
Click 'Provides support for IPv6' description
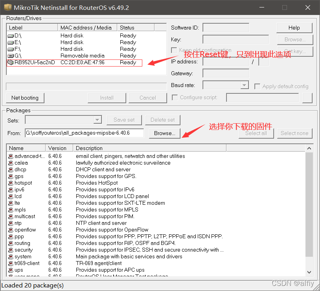tap(105, 190)
